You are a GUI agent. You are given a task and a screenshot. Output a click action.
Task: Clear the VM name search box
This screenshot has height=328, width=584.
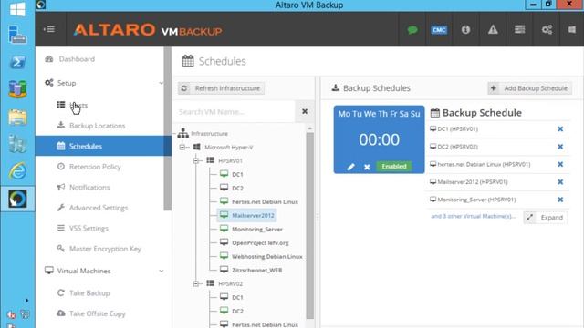(x=305, y=111)
